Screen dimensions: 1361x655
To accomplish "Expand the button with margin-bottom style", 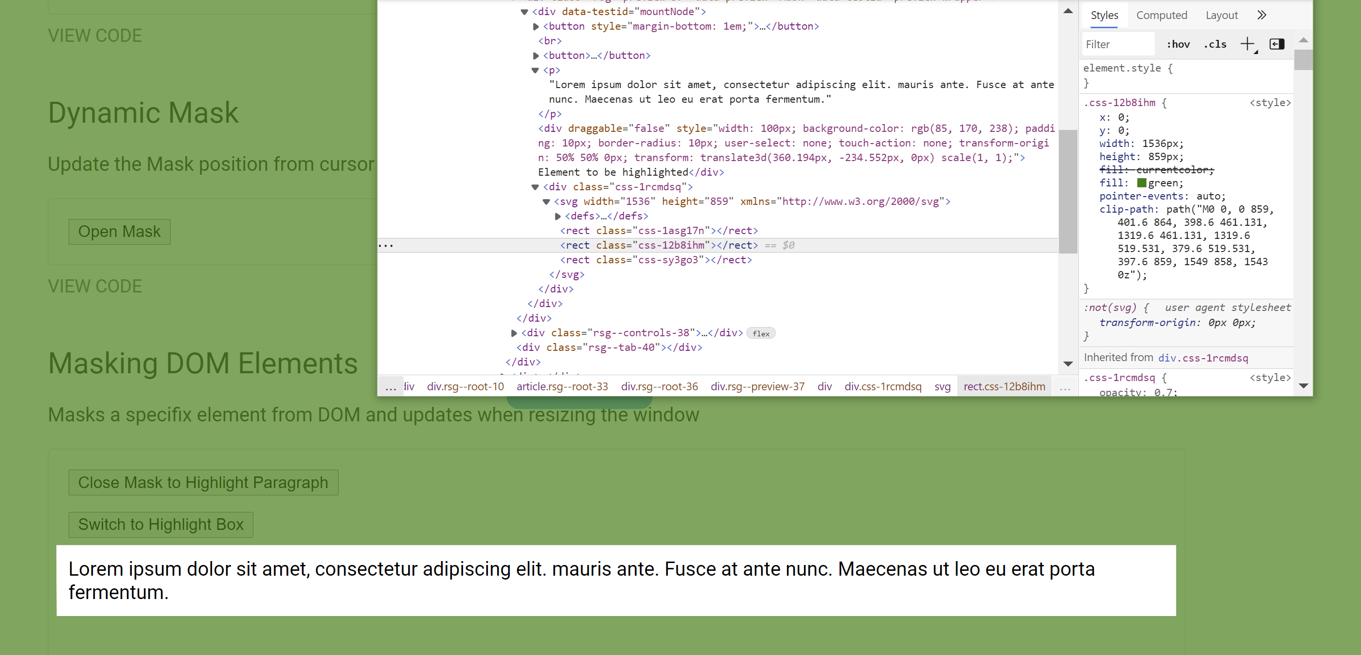I will 536,26.
